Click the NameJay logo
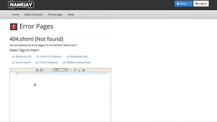This screenshot has width=217, height=122. 21,4
